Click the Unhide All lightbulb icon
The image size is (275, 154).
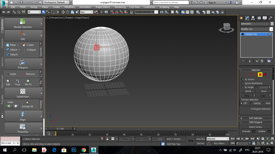point(27,103)
